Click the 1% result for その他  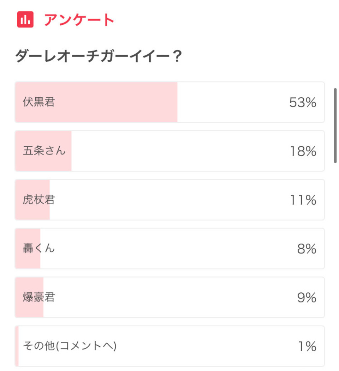coord(307,346)
